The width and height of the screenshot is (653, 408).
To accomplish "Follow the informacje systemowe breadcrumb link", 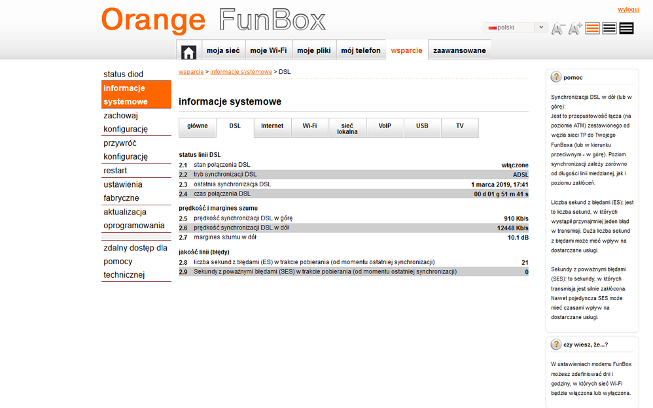I will [241, 72].
